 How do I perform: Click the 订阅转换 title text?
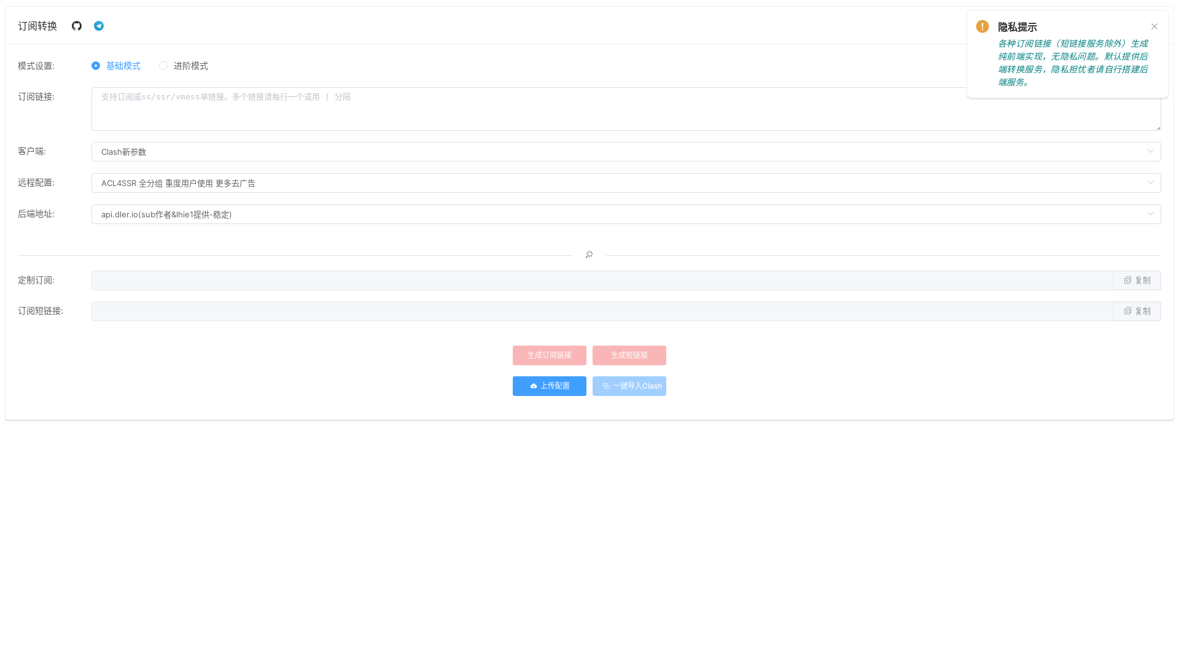tap(37, 26)
